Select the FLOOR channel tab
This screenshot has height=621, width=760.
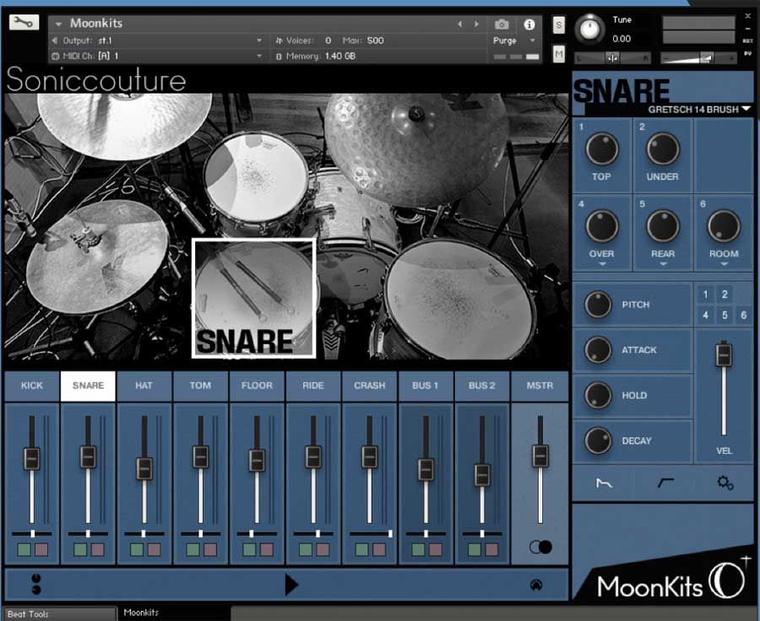coord(257,386)
